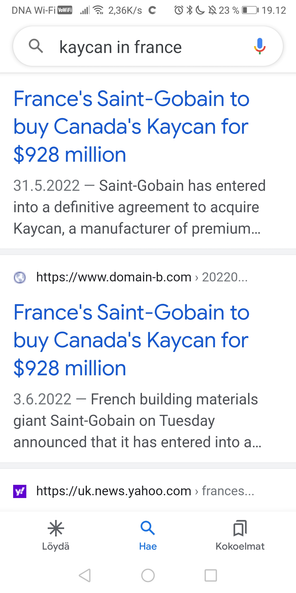Switch to the Hae search tab

[x=148, y=535]
